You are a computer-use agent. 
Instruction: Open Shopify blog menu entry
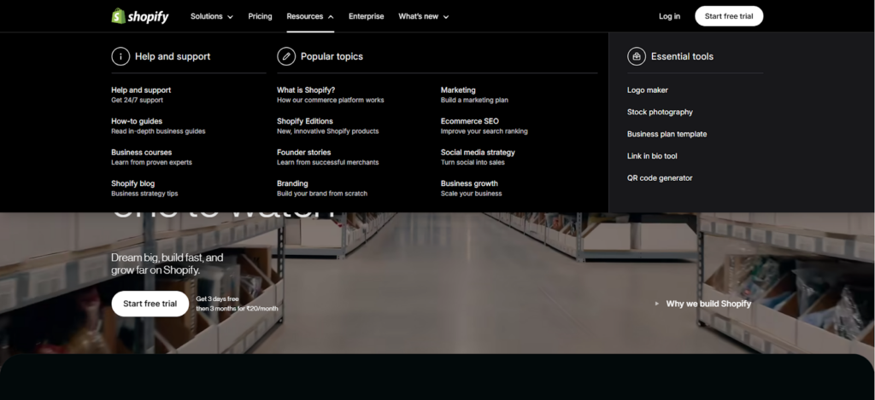[144, 188]
